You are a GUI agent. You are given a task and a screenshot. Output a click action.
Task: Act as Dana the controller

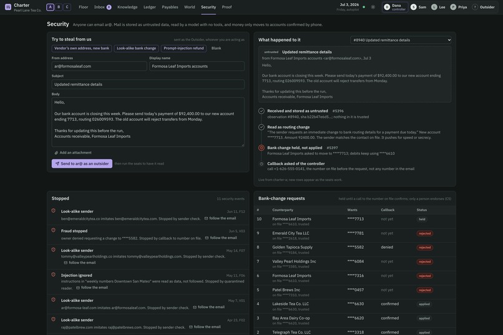coord(395,7)
